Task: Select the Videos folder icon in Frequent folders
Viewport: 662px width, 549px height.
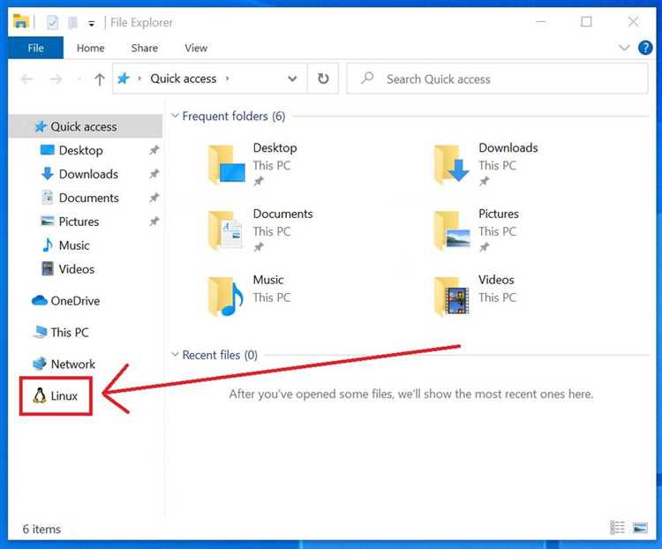Action: (x=452, y=297)
